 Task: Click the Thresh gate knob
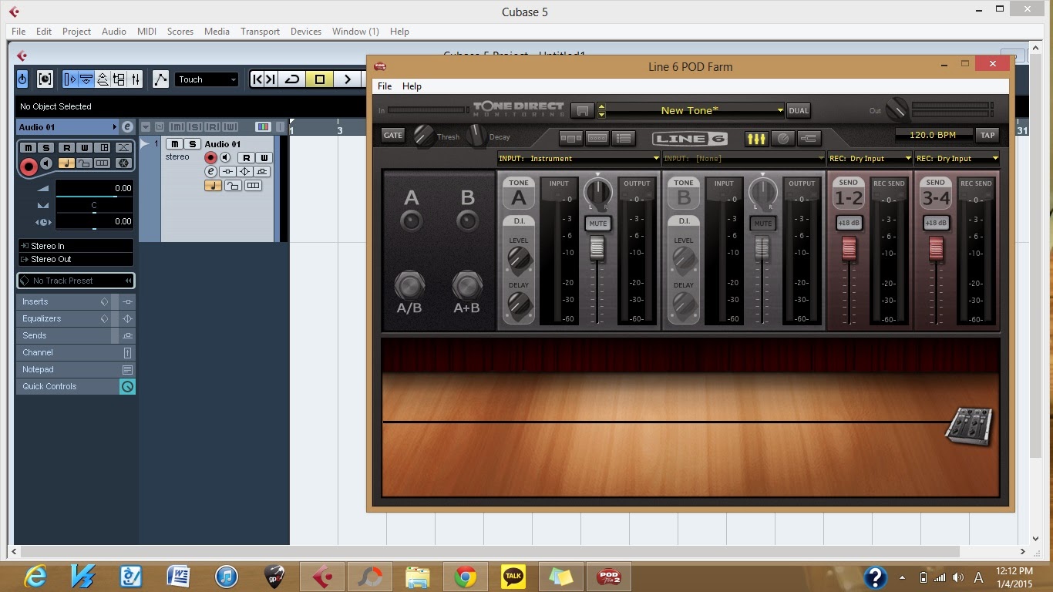coord(424,136)
